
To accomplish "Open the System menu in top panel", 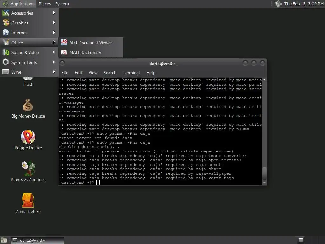I will 62,4.
